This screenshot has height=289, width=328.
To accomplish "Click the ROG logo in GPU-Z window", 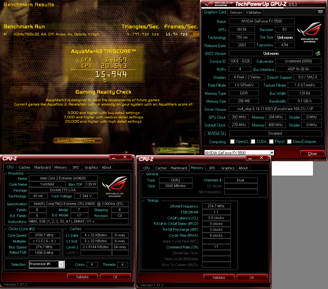I will tap(309, 32).
